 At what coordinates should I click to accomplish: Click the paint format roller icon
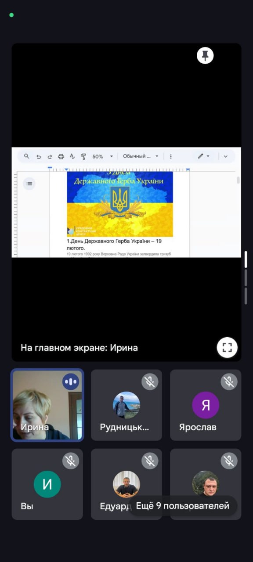click(x=83, y=156)
